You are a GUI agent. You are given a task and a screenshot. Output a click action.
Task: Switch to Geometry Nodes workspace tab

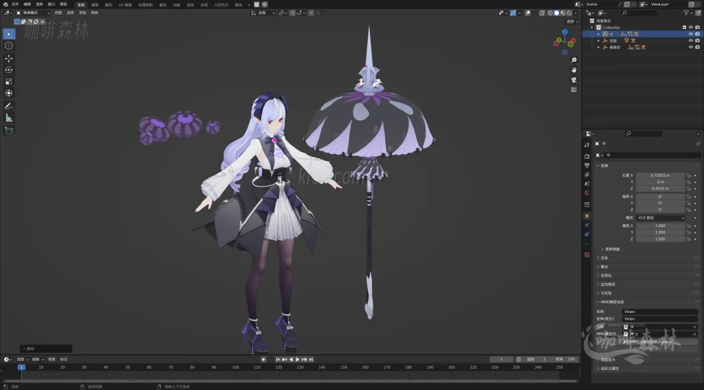coord(221,5)
